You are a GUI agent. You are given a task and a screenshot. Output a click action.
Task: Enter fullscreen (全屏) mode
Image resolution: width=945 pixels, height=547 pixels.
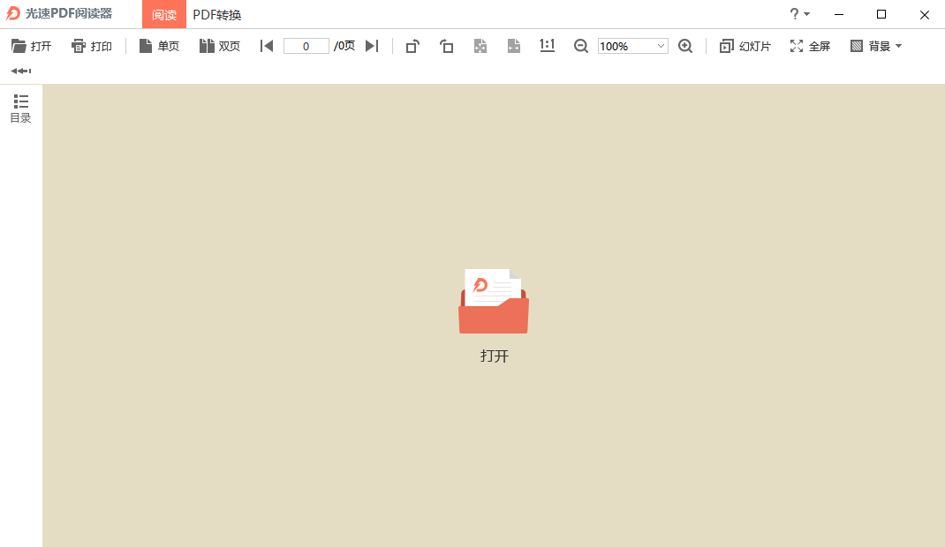pyautogui.click(x=810, y=46)
